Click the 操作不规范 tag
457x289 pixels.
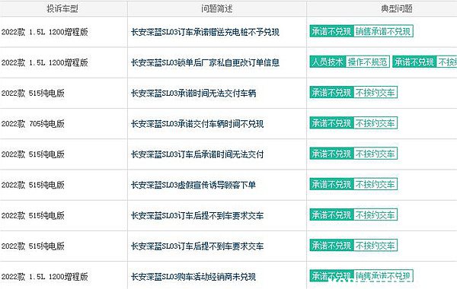click(x=368, y=62)
